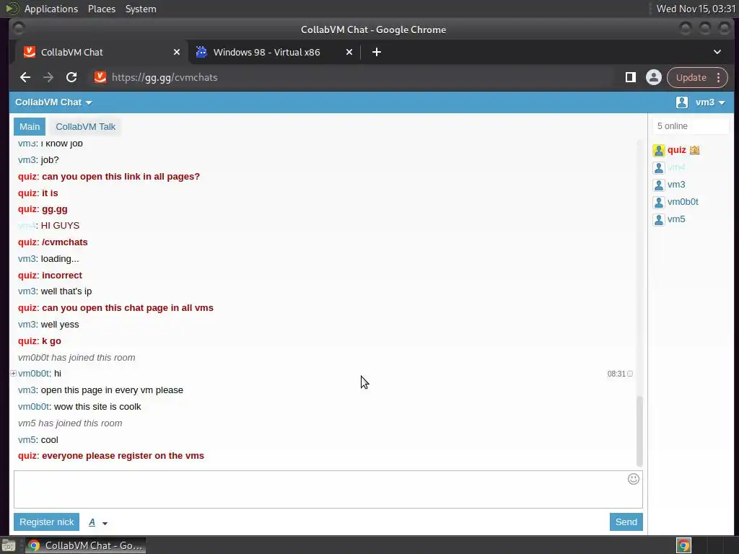This screenshot has height=554, width=739.
Task: Click the crown icon next to quiz
Action: [694, 150]
